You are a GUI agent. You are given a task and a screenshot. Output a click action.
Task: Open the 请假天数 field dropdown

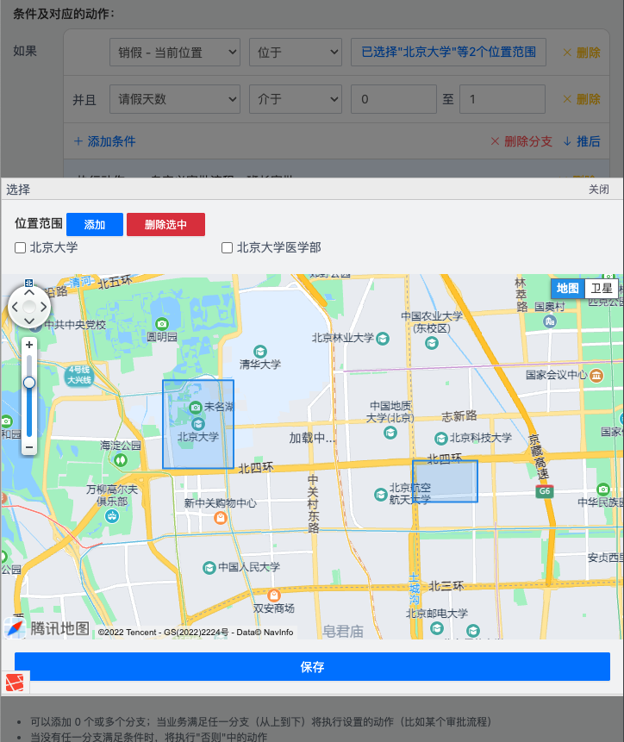[174, 99]
